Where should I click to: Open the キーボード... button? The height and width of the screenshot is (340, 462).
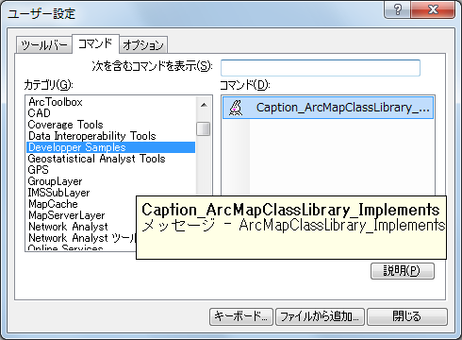tap(241, 316)
